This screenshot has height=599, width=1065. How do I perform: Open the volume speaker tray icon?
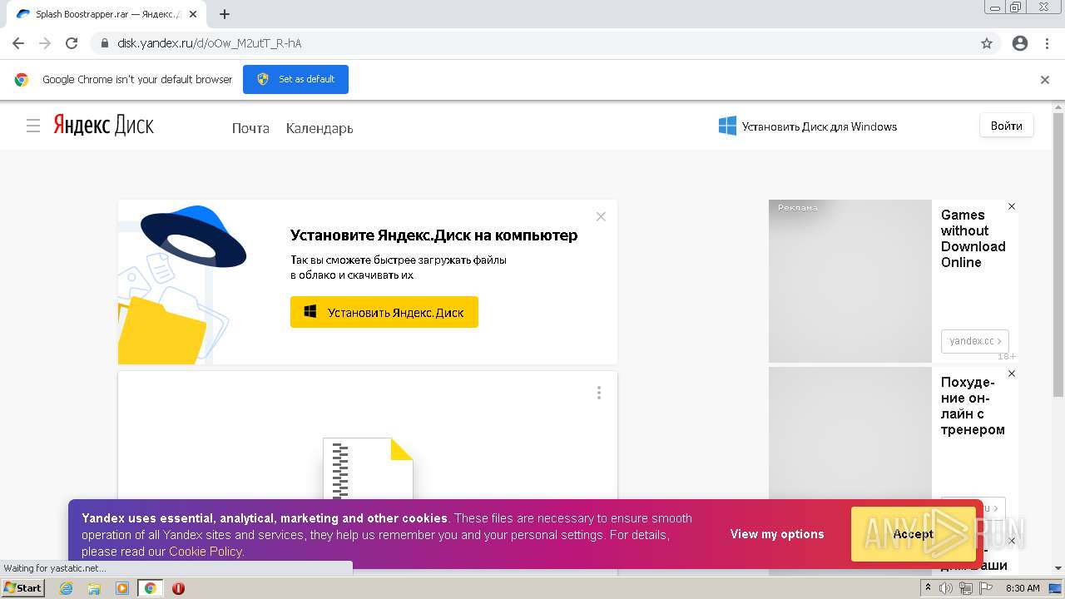(x=946, y=588)
